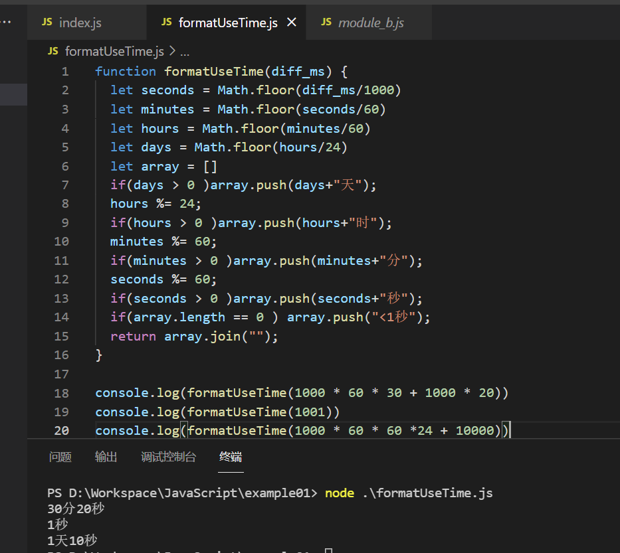Click the JS icon on formatUseTime.js tab
Image resolution: width=620 pixels, height=553 pixels.
pyautogui.click(x=167, y=22)
